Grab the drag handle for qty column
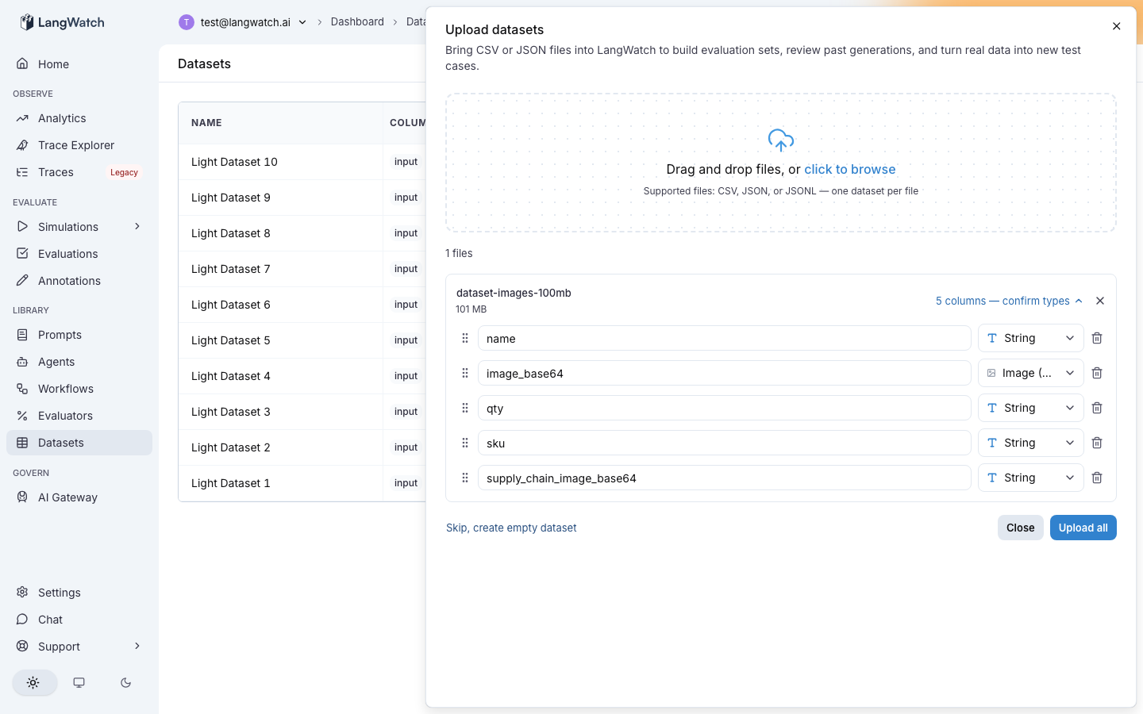The width and height of the screenshot is (1143, 714). [465, 408]
